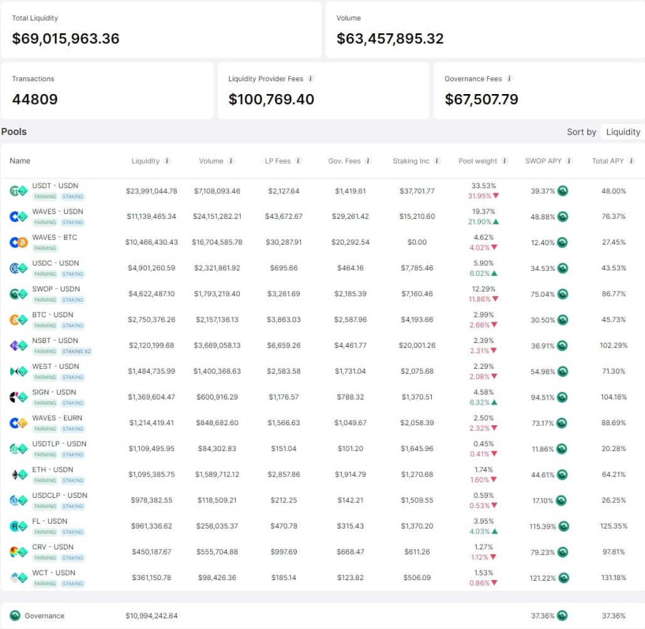This screenshot has height=629, width=645.
Task: Click the WAVES - BTC pool token icon
Action: (19, 242)
